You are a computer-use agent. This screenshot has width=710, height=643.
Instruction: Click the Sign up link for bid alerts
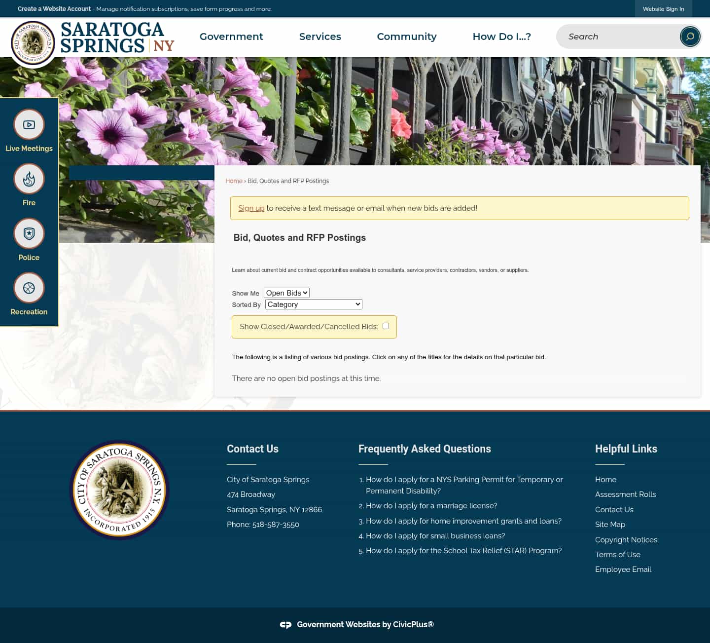pos(251,208)
